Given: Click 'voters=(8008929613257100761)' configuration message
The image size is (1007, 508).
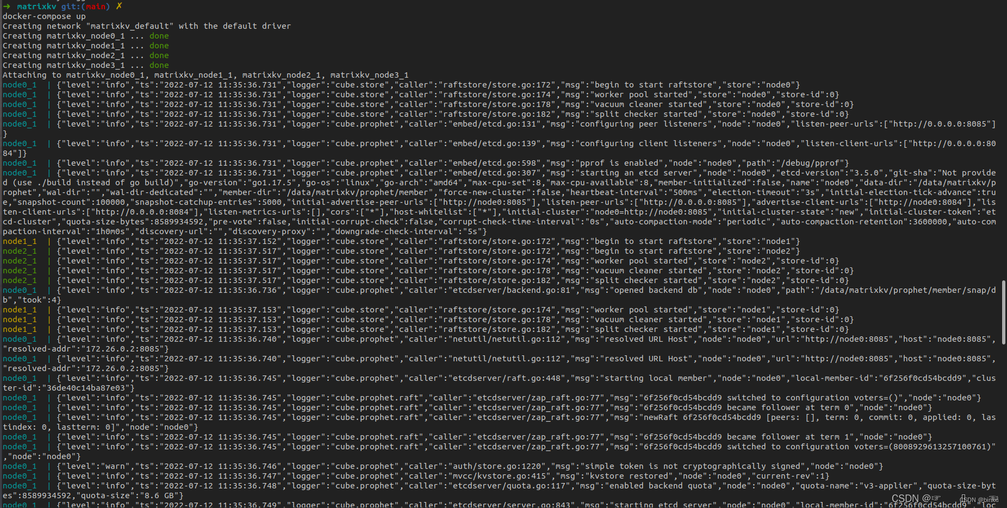Looking at the screenshot, I should click(922, 447).
